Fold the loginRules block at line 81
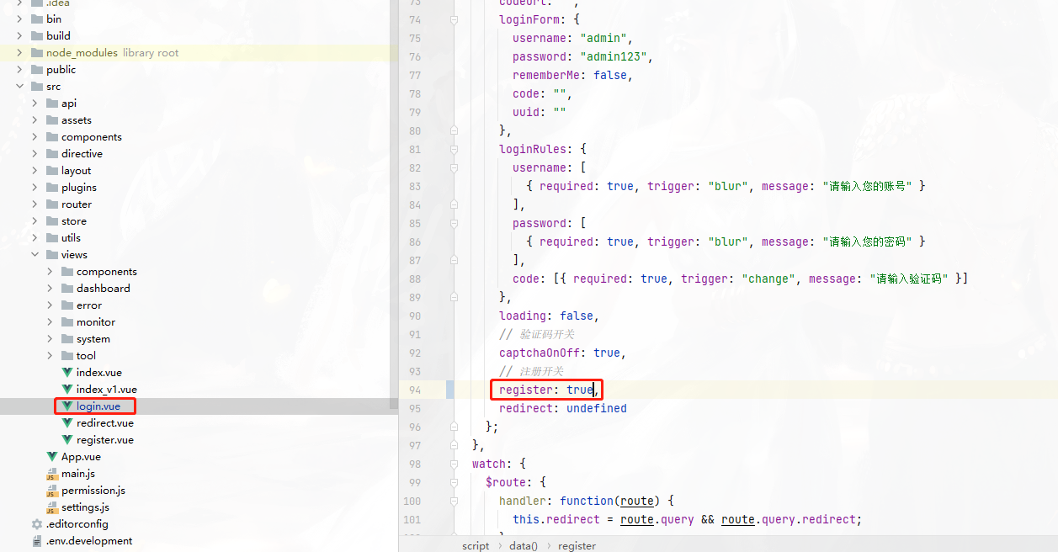Viewport: 1058px width, 552px height. pyautogui.click(x=455, y=149)
